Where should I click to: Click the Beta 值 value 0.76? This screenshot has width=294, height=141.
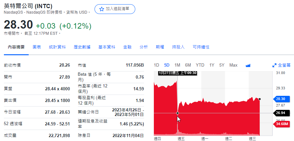click(x=140, y=77)
